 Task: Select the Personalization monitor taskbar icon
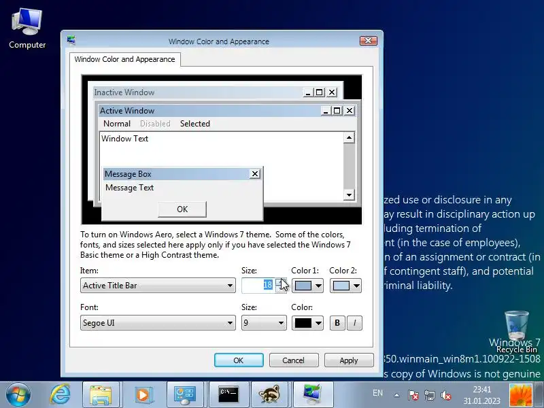[x=313, y=395]
